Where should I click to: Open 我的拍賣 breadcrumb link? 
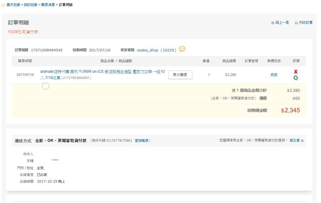point(31,5)
